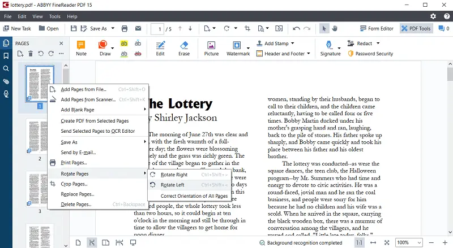Open the Bookmarks sidebar icon
The image size is (453, 248).
6,56
